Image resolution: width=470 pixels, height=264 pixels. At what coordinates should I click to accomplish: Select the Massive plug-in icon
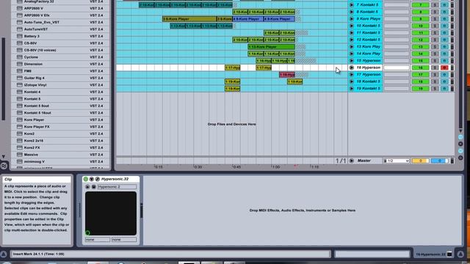click(x=20, y=155)
